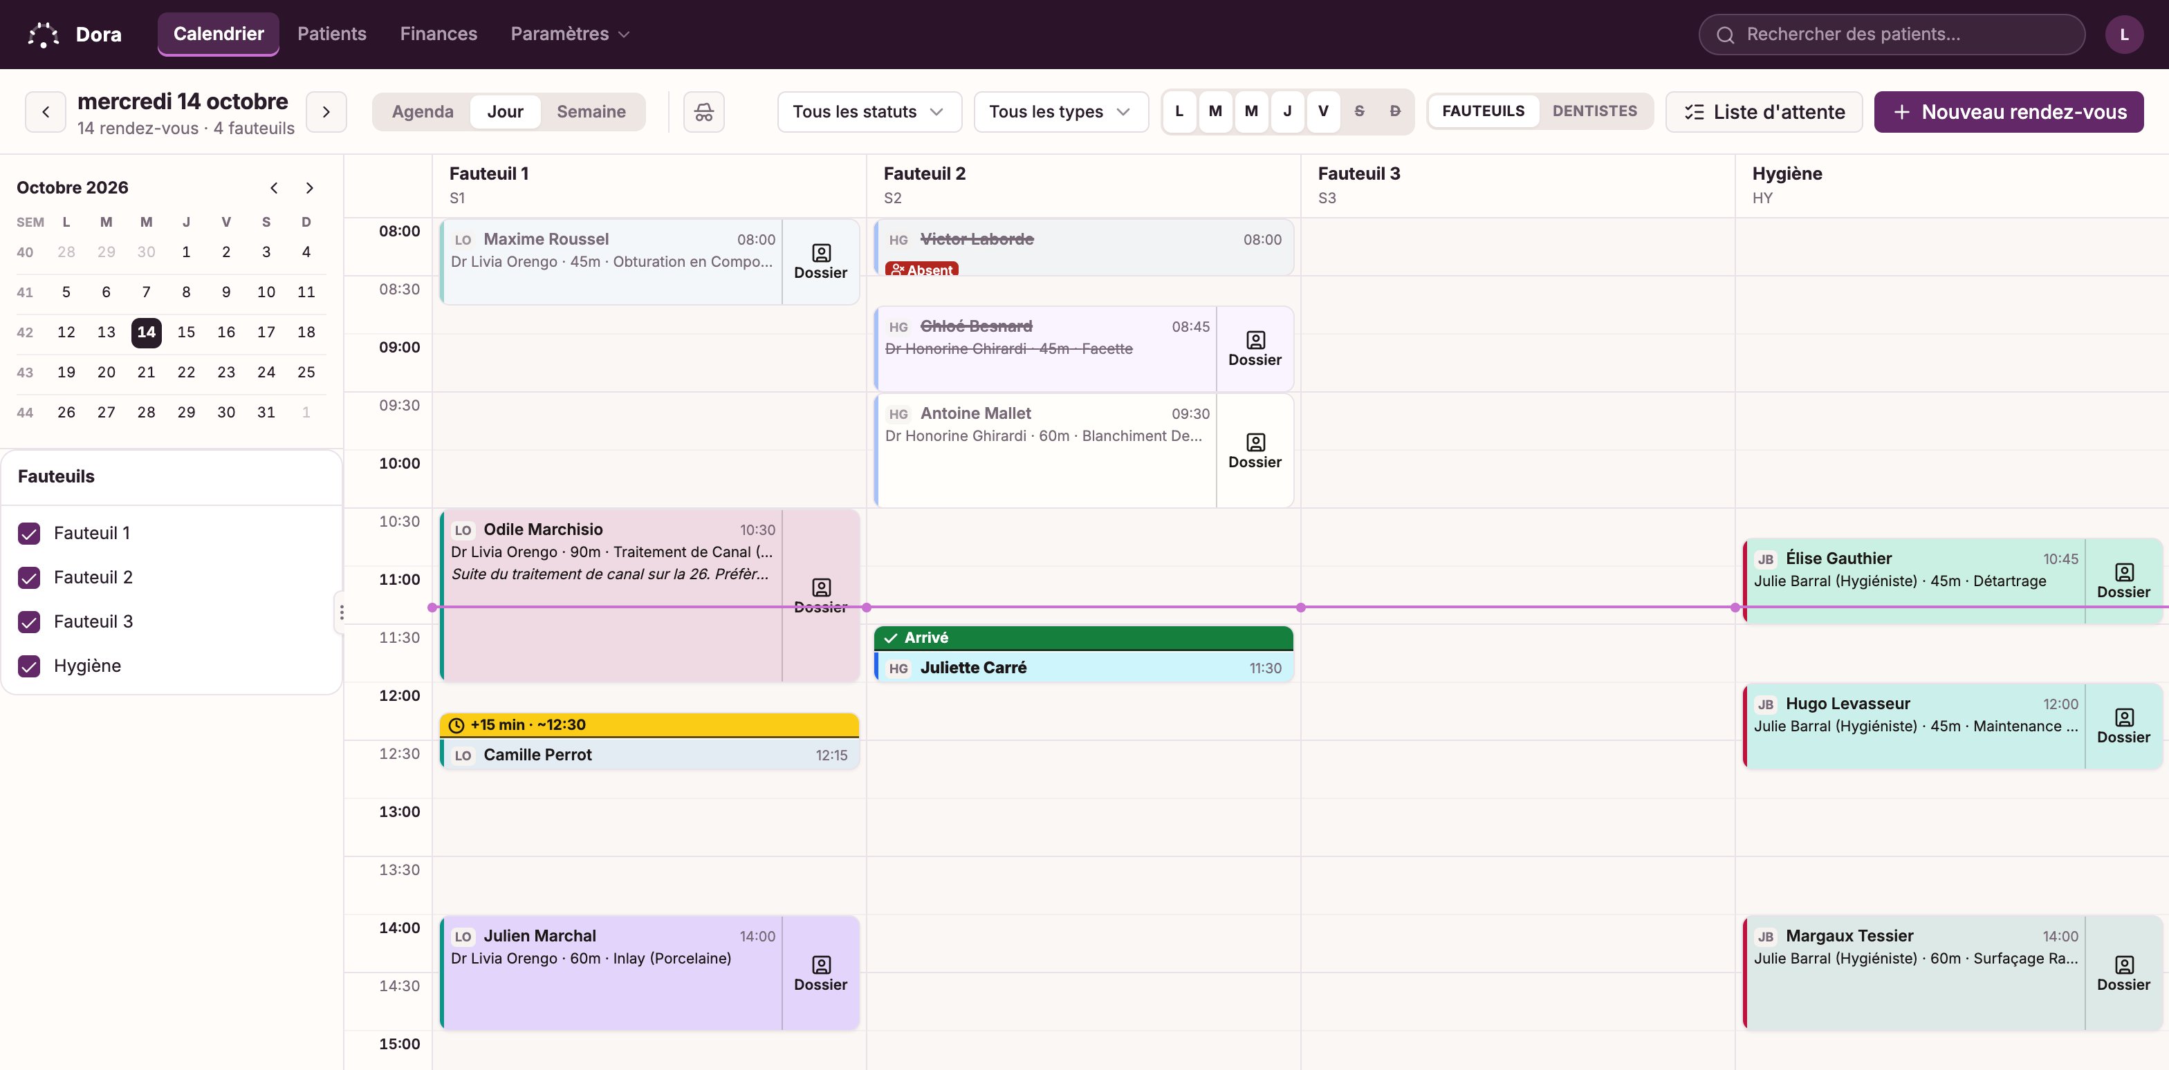Open Dossier for Chloé Besnard
The image size is (2169, 1070).
click(1255, 349)
